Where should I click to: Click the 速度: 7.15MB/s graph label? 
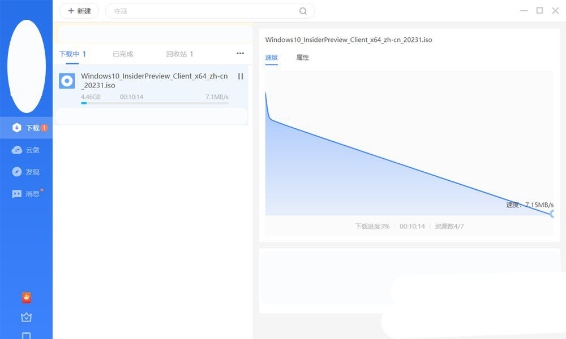point(530,205)
